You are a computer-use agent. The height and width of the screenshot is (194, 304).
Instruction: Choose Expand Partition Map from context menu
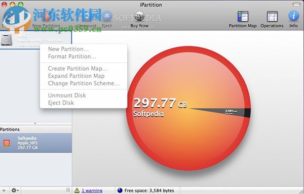click(x=76, y=76)
